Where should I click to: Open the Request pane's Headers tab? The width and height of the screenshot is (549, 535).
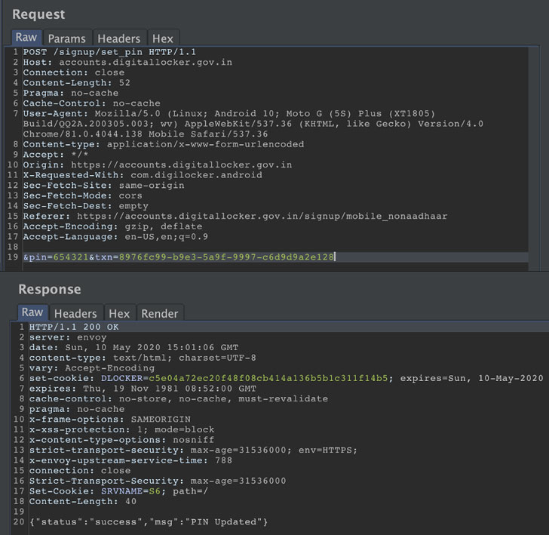119,38
